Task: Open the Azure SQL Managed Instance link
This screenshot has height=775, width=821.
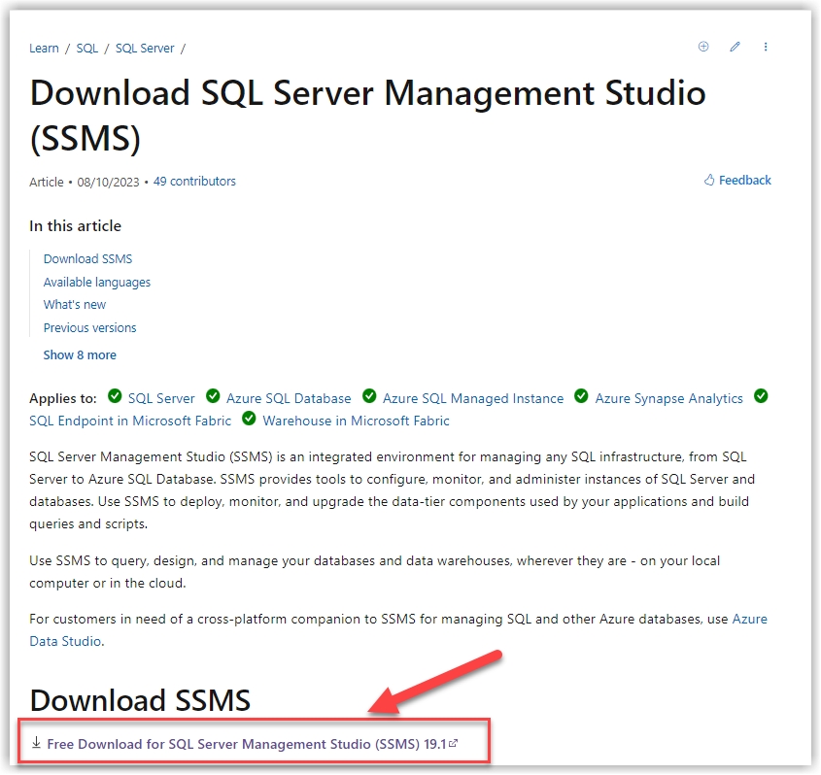Action: tap(473, 399)
